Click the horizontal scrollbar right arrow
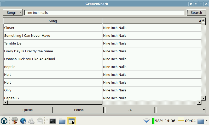 [x=199, y=103]
